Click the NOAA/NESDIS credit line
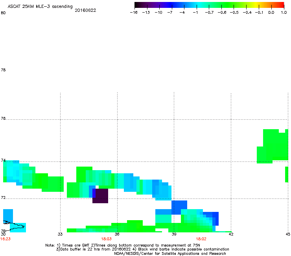 [x=170, y=254]
